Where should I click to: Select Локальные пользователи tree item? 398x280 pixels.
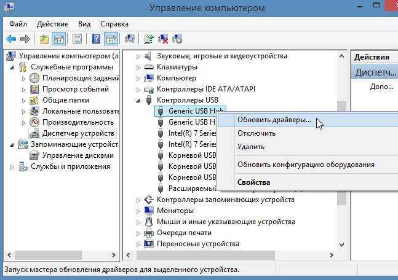(x=81, y=111)
